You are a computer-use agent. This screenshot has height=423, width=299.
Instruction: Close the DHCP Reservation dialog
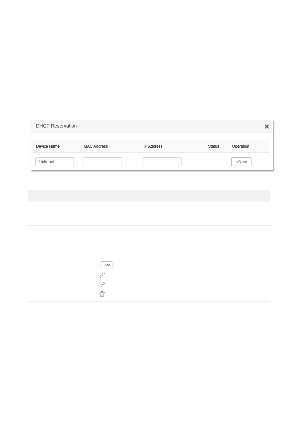(x=267, y=127)
